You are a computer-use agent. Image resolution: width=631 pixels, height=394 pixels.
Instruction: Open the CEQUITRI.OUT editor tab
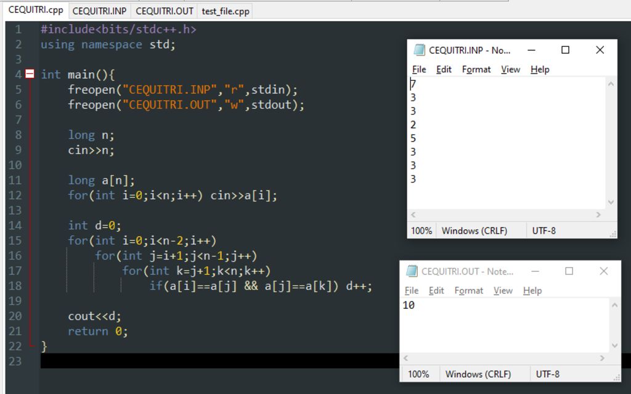point(164,11)
